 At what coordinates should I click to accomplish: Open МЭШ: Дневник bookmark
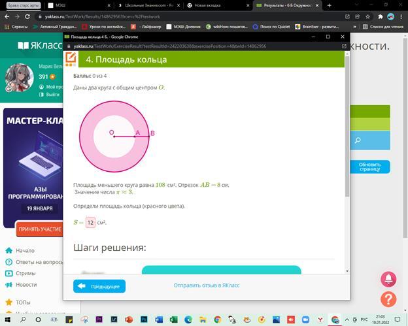point(184,27)
